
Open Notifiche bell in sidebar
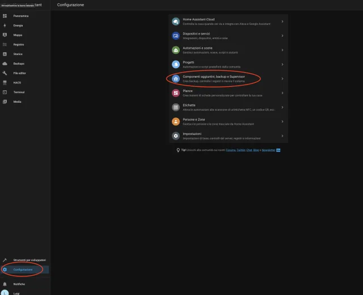(x=5, y=284)
